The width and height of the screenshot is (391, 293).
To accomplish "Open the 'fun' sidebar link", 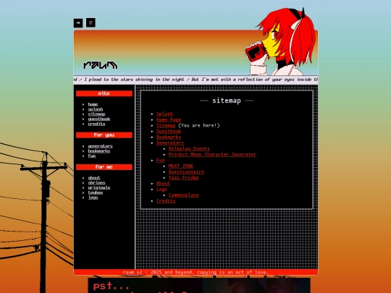I will pyautogui.click(x=92, y=156).
